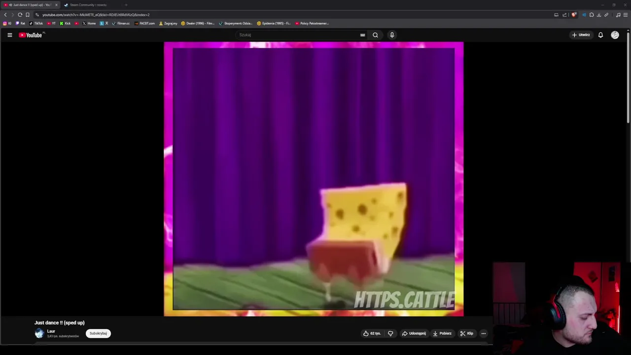This screenshot has width=631, height=355.
Task: Click the link chain toolbar icon
Action: click(606, 15)
